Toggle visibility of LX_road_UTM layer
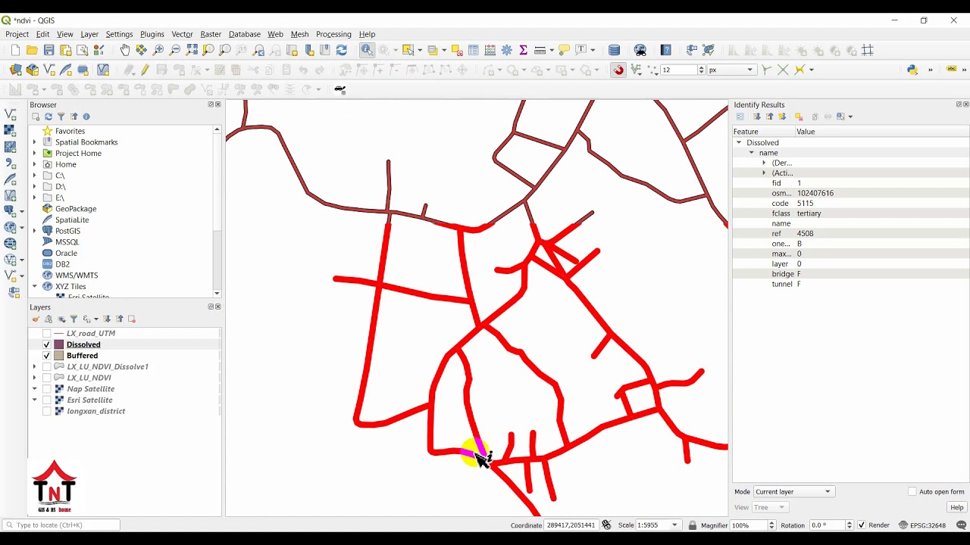The width and height of the screenshot is (970, 545). pyautogui.click(x=47, y=333)
